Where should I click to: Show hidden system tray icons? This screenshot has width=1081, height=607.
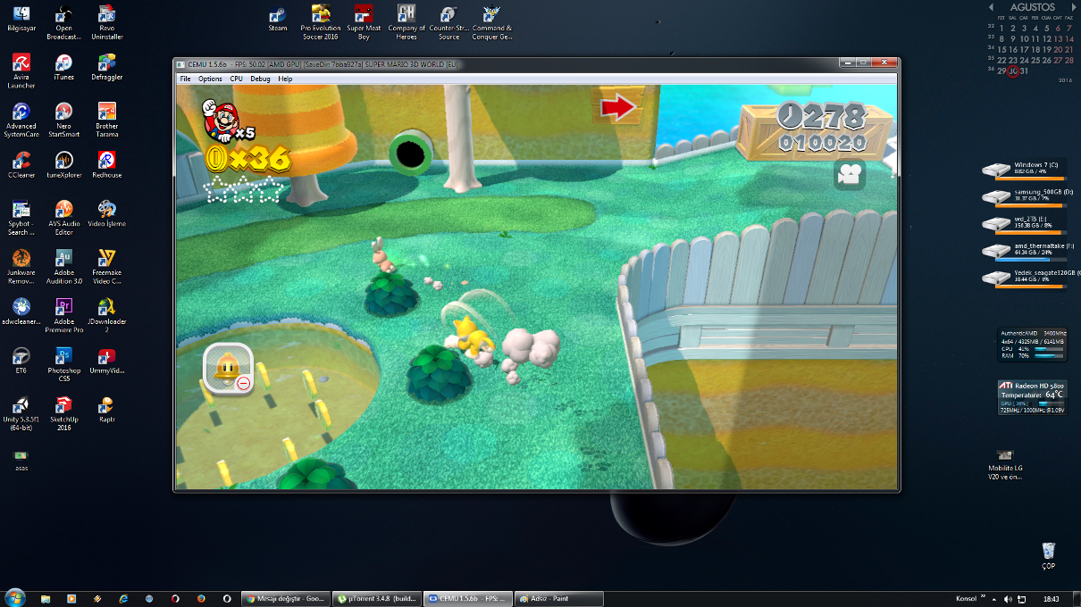tap(994, 599)
